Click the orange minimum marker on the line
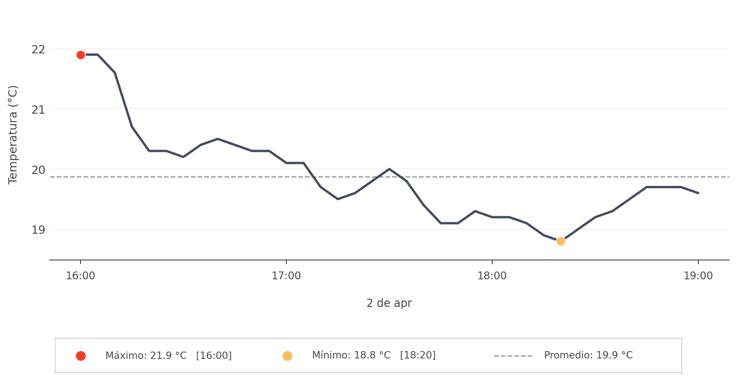 [561, 241]
